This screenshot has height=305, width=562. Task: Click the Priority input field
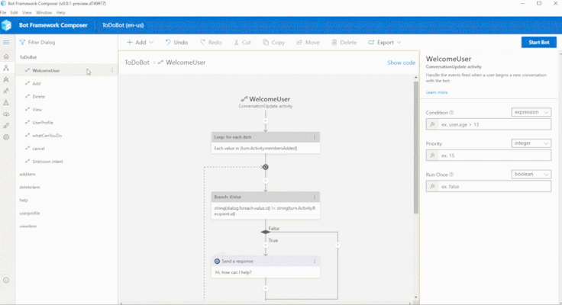point(489,156)
